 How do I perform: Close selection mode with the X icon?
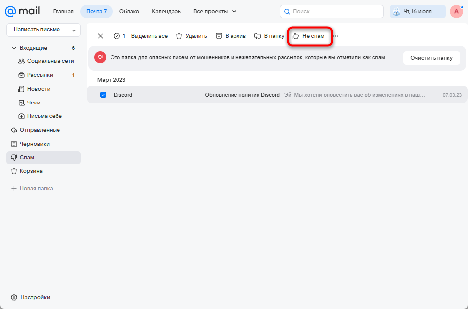click(100, 36)
